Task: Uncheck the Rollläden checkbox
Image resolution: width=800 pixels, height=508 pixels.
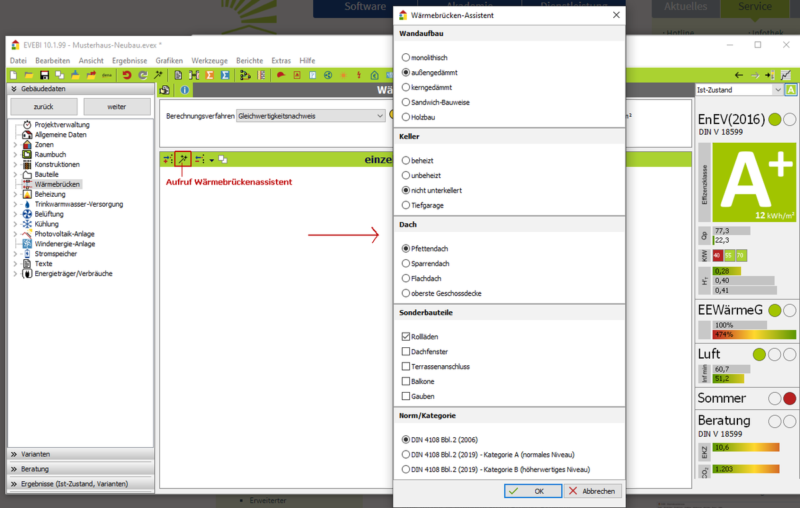Action: [x=406, y=337]
